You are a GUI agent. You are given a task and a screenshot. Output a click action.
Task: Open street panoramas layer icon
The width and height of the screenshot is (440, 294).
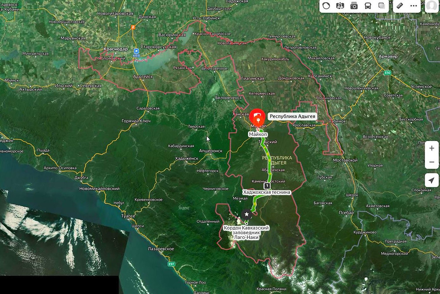coord(340,6)
